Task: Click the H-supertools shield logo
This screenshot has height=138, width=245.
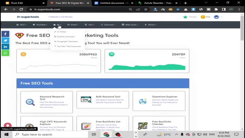Action: 20,36
